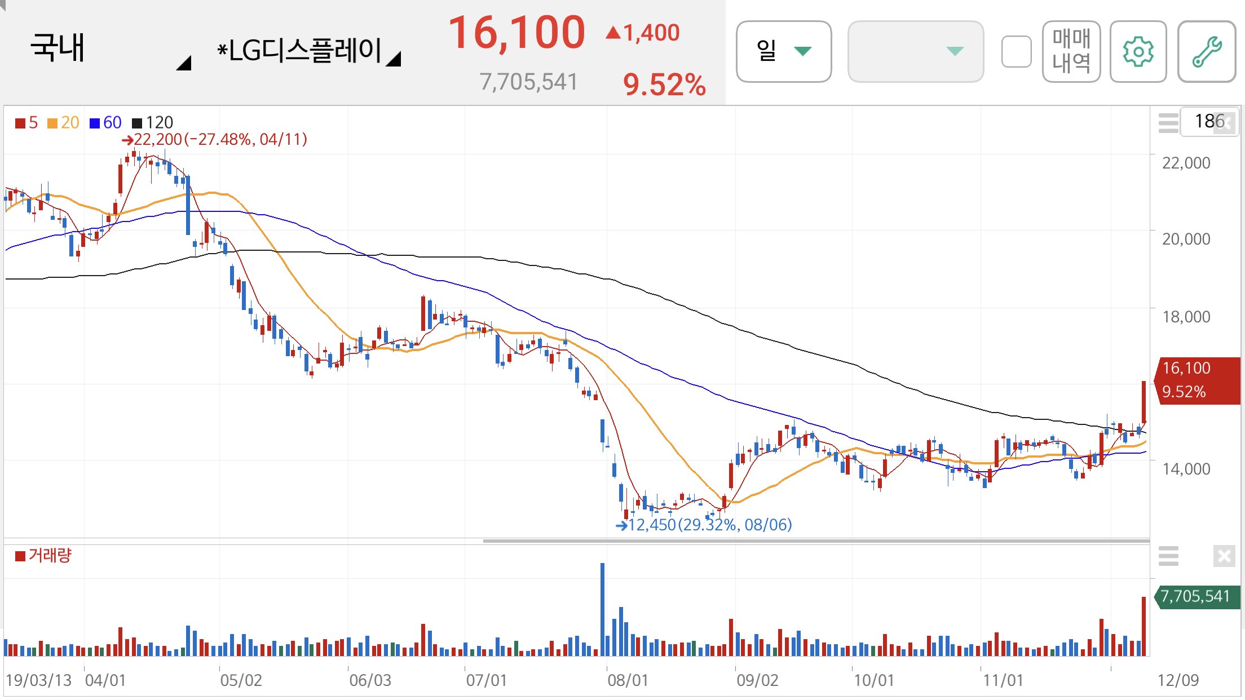
Task: Click the green 7,705,541 volume tag
Action: tap(1198, 596)
